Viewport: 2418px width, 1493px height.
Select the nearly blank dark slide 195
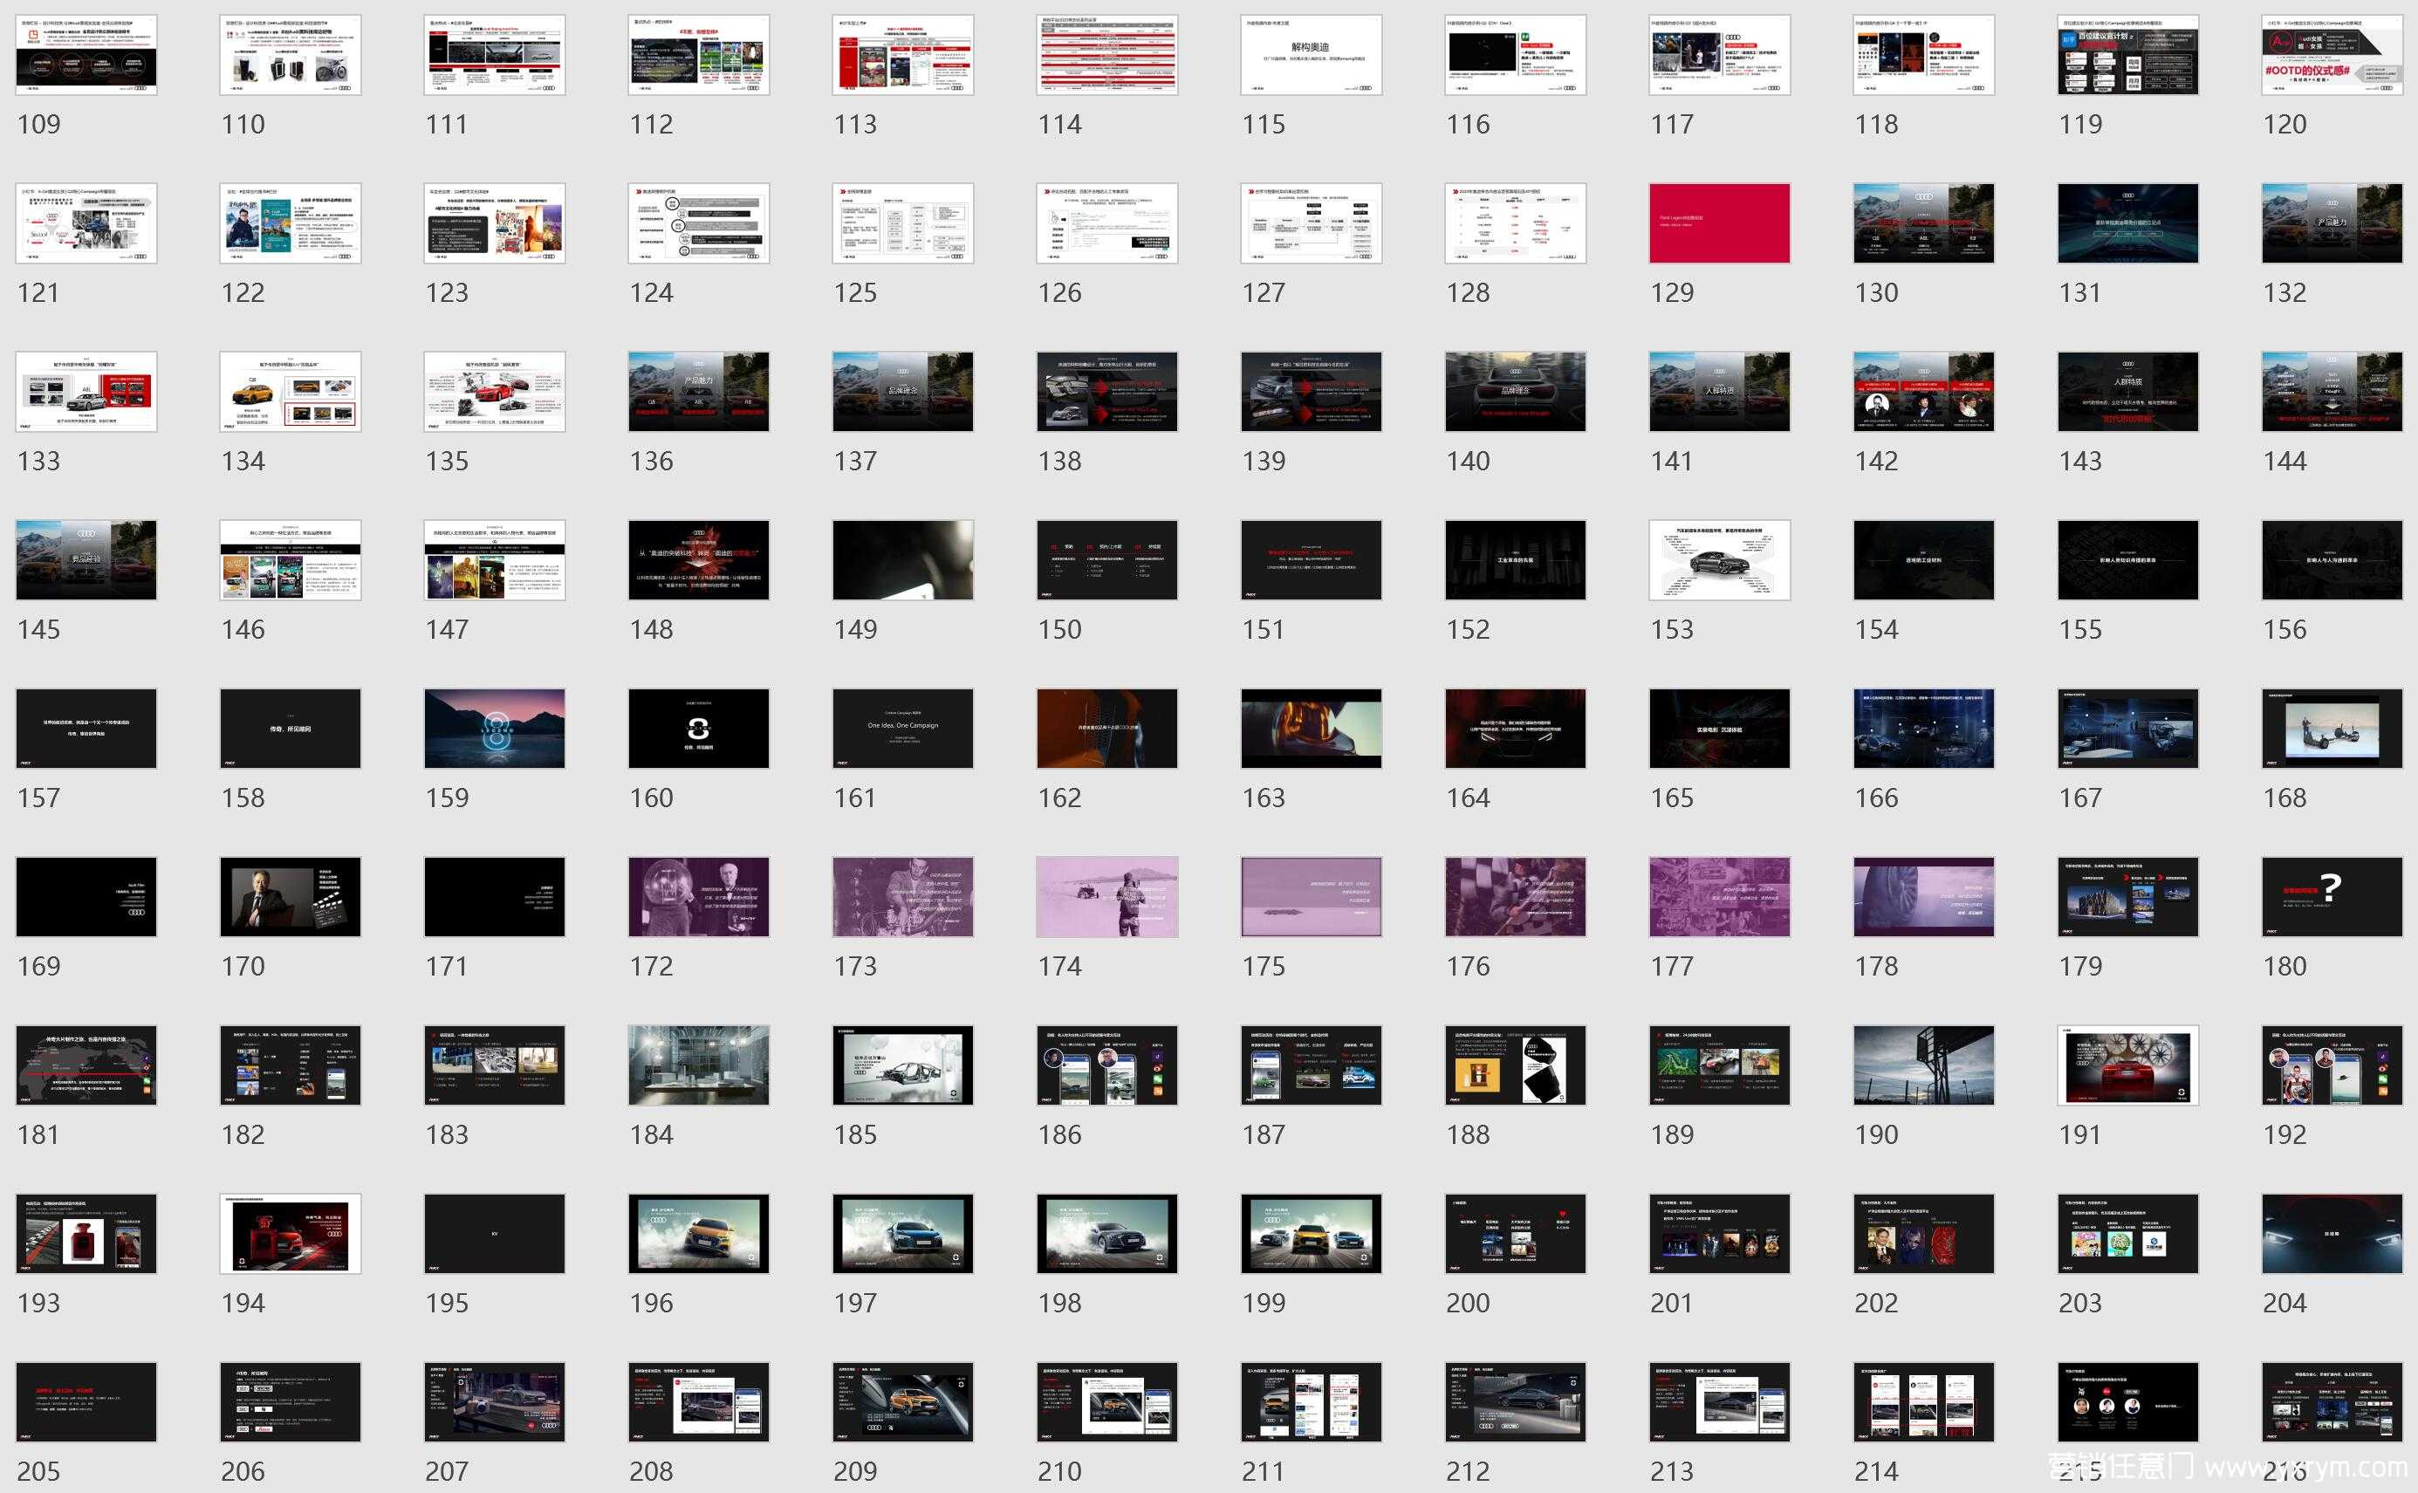[x=495, y=1233]
